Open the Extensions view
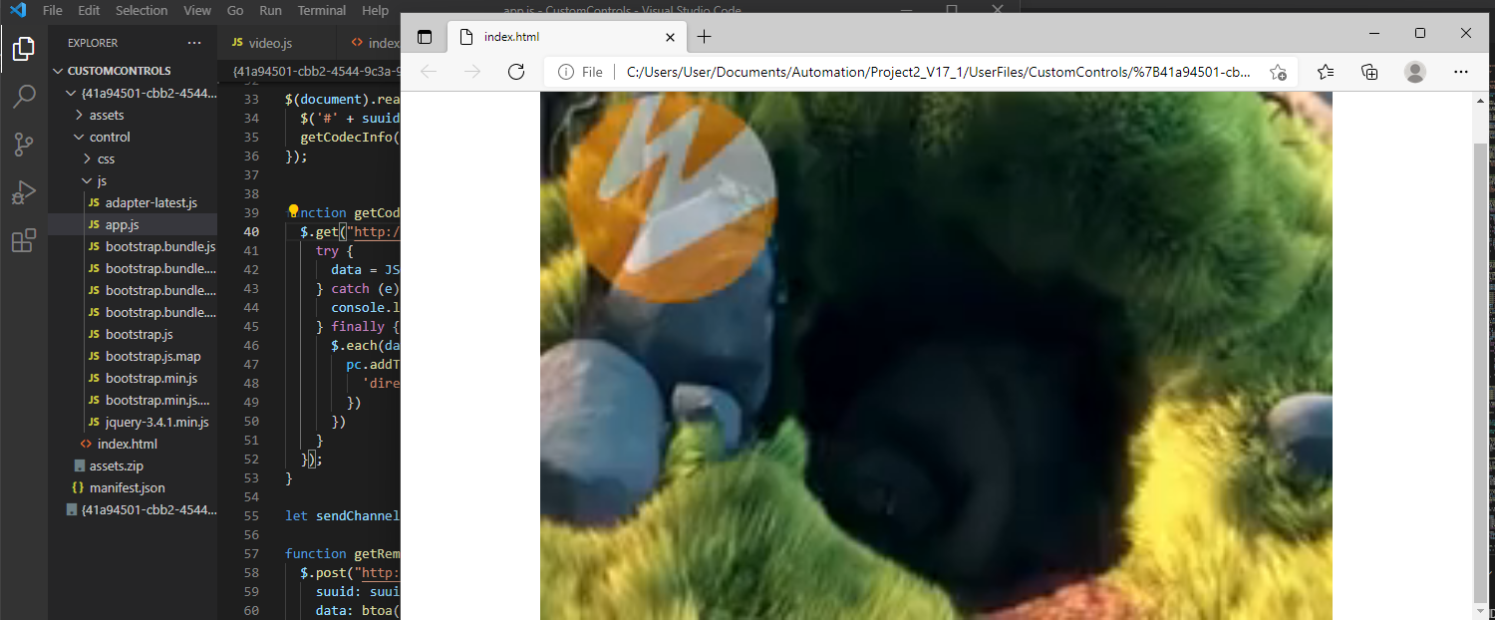1495x620 pixels. click(24, 240)
